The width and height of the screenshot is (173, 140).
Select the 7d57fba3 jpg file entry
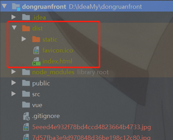pos(92,138)
